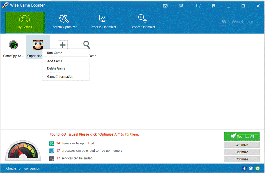Viewport: 265px width, 173px height.
Task: Open the settings menu list icon
Action: click(213, 6)
